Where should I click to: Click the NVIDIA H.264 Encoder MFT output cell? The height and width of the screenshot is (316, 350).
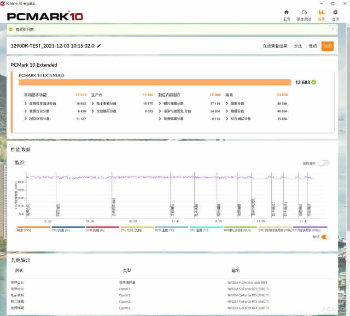pos(247,283)
